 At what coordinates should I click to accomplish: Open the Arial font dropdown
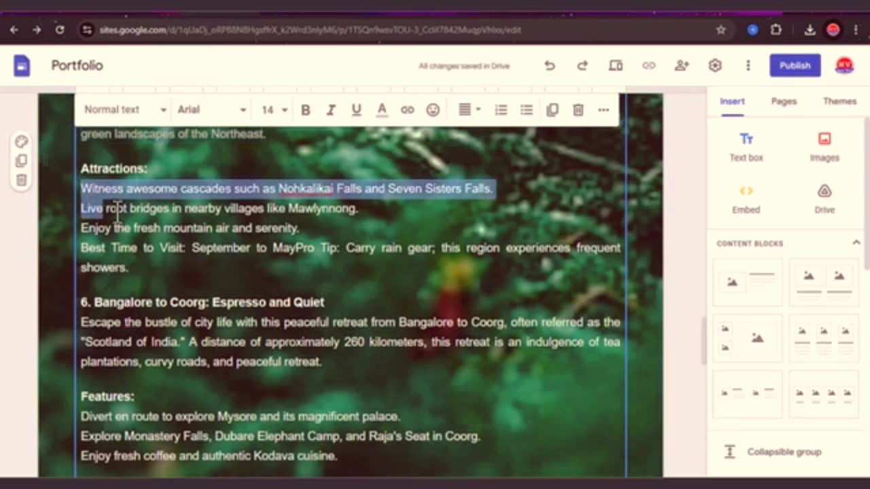pyautogui.click(x=211, y=110)
